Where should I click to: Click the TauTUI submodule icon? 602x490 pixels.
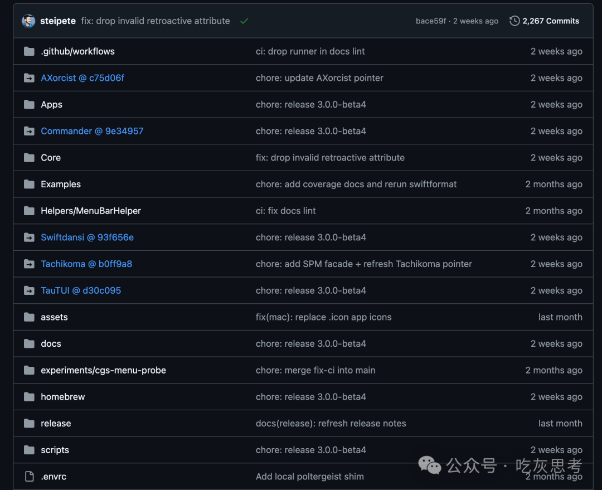[x=29, y=290]
